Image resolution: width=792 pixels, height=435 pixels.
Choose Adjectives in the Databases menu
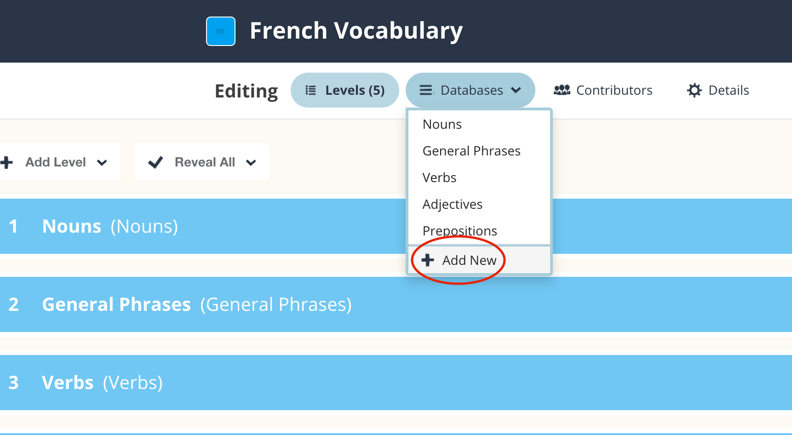452,205
